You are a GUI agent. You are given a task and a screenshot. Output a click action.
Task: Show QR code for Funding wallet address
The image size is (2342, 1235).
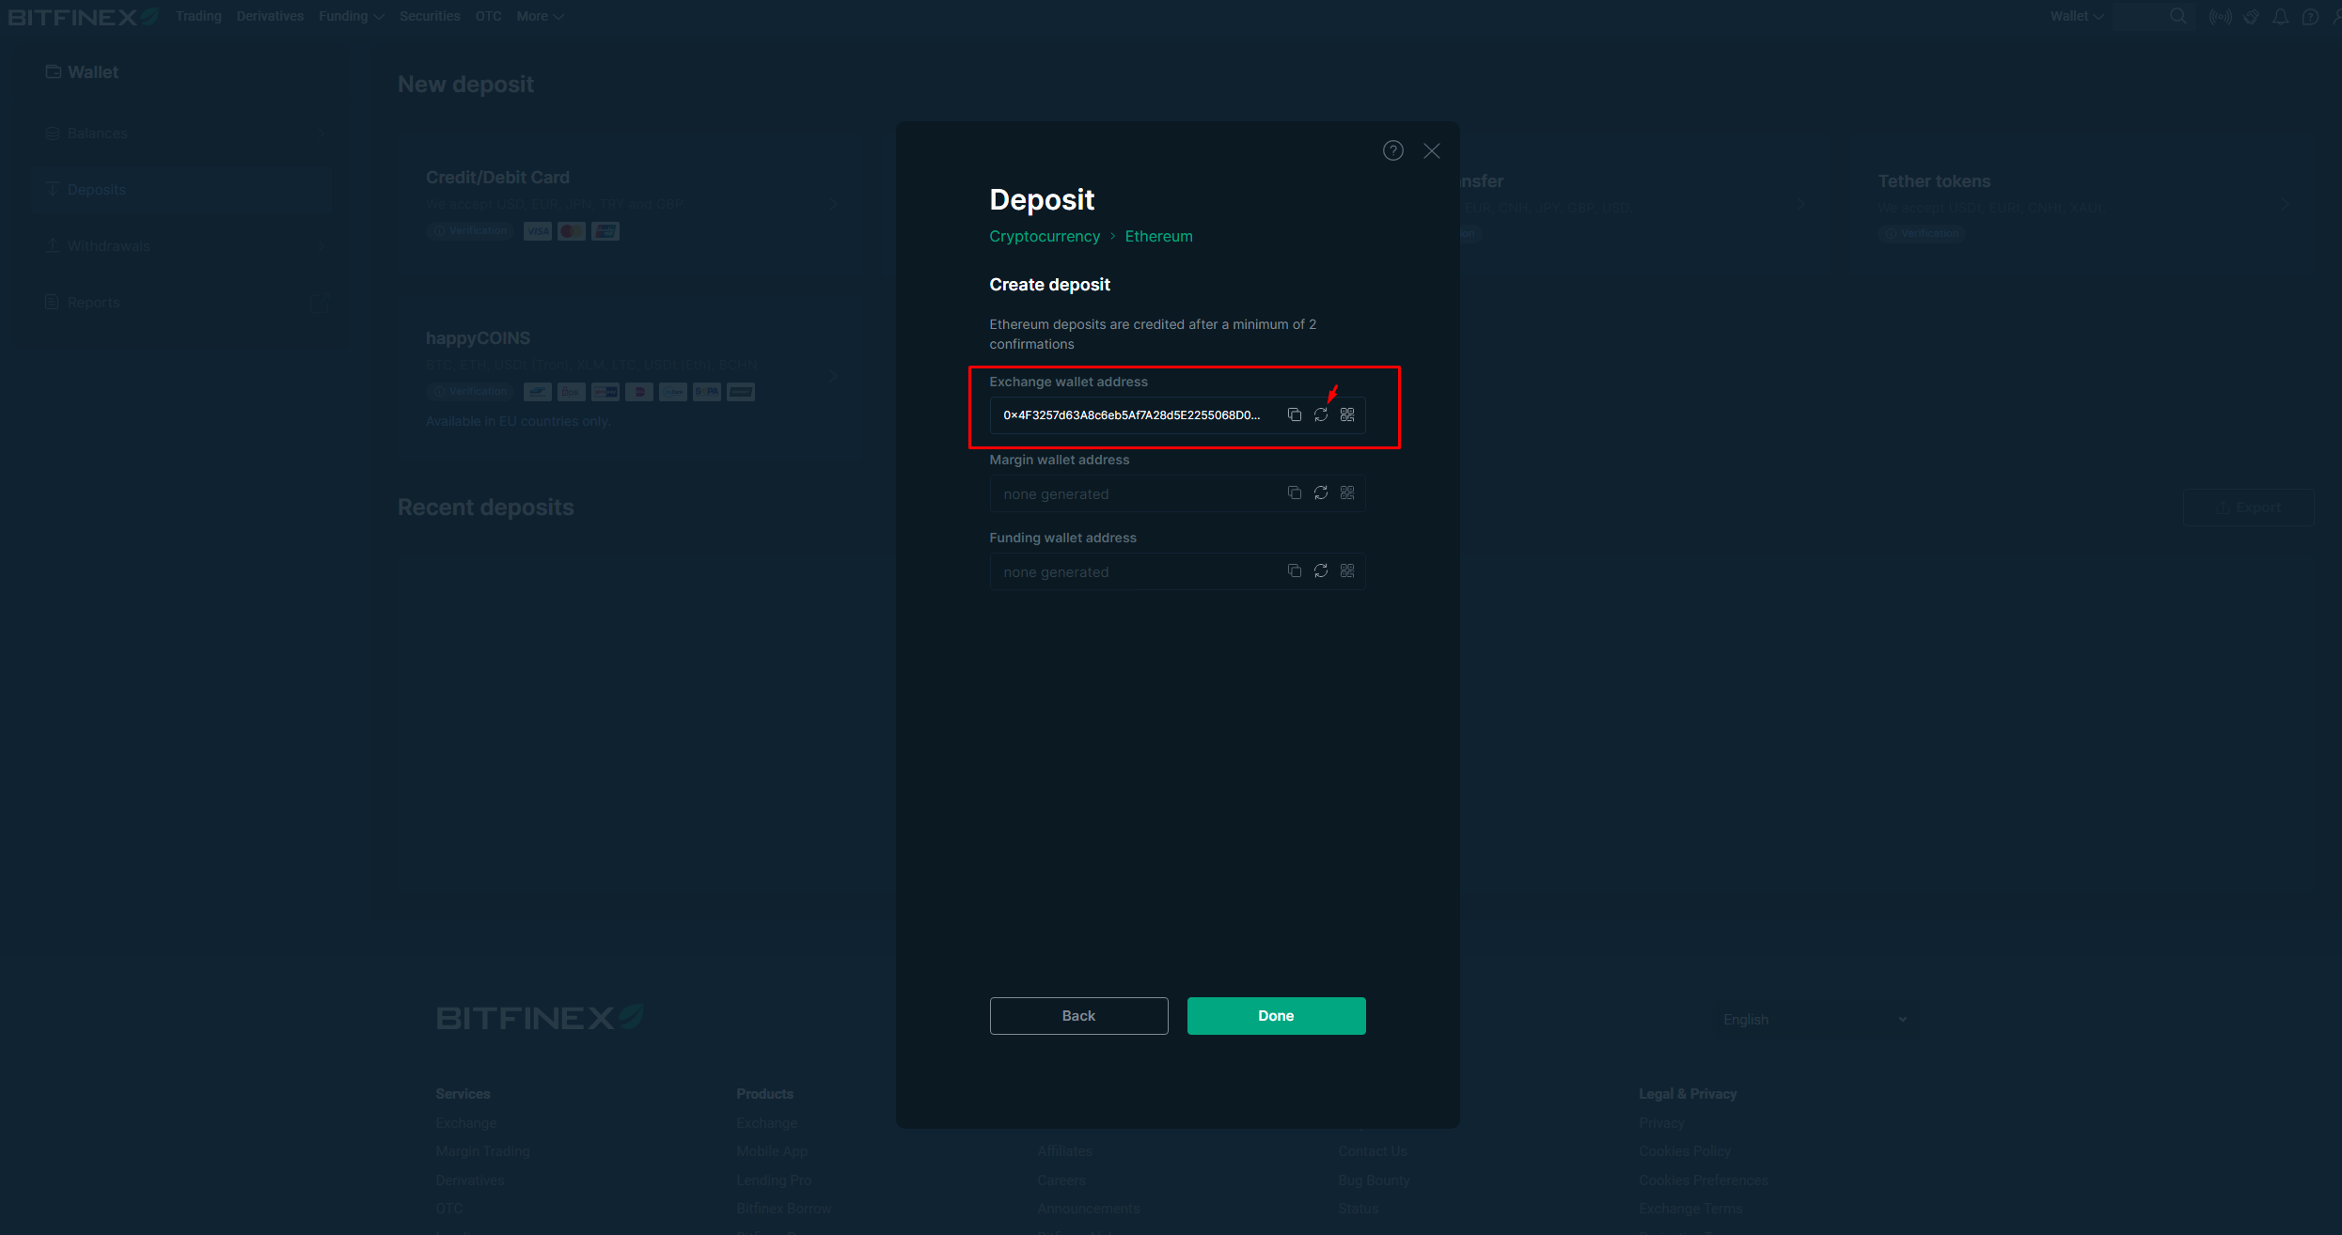(1347, 571)
